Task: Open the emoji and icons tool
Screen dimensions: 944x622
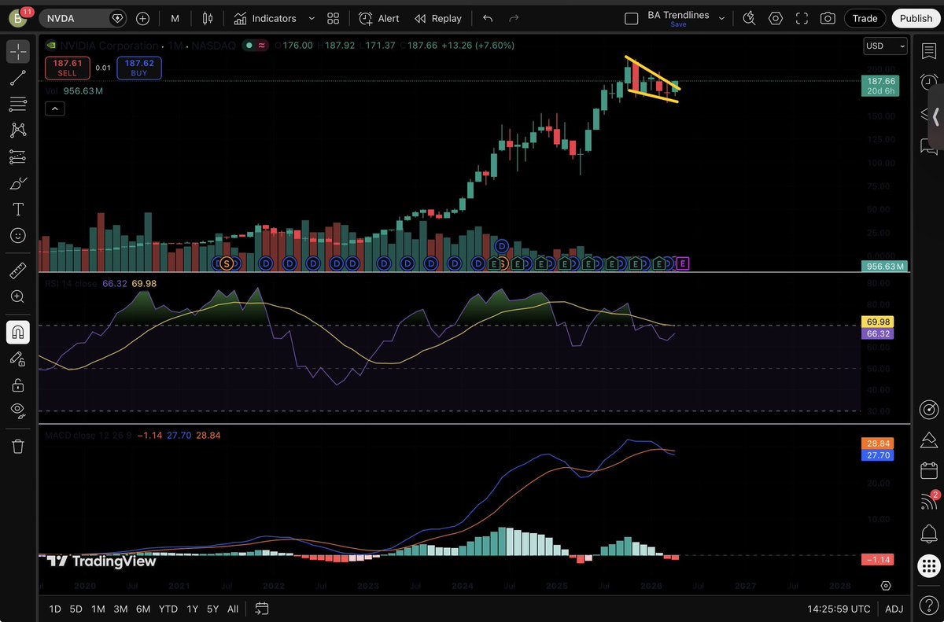Action: tap(18, 235)
